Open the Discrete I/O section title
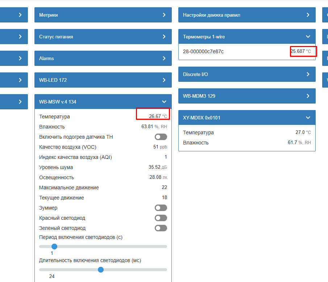Viewport: 328px width, 282px height. point(195,75)
